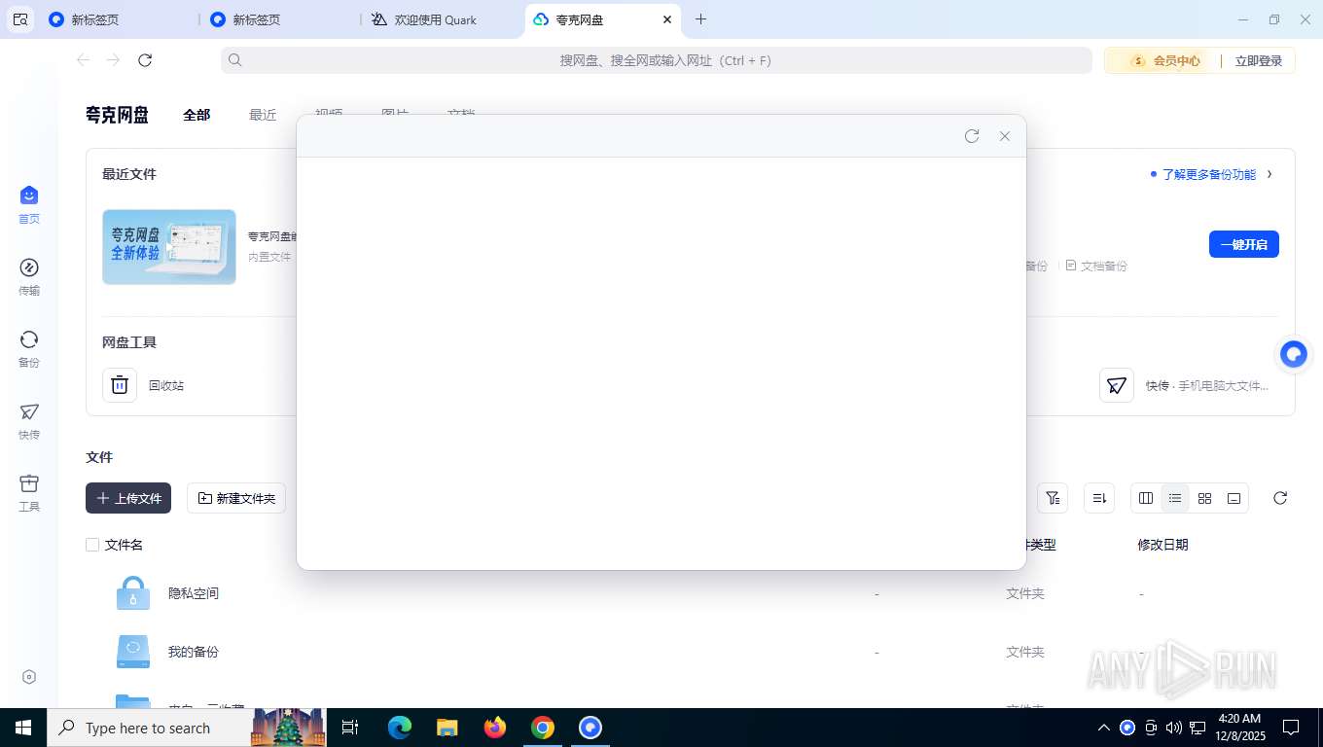The image size is (1323, 747).
Task: Click the 我的备份 folder name
Action: coord(194,652)
